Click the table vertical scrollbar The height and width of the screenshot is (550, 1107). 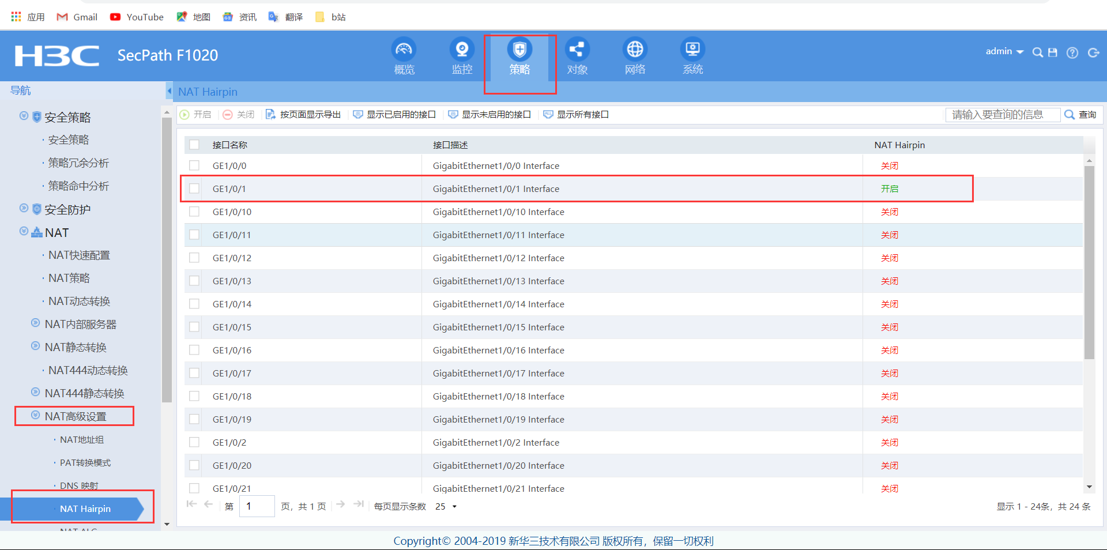(x=1089, y=262)
